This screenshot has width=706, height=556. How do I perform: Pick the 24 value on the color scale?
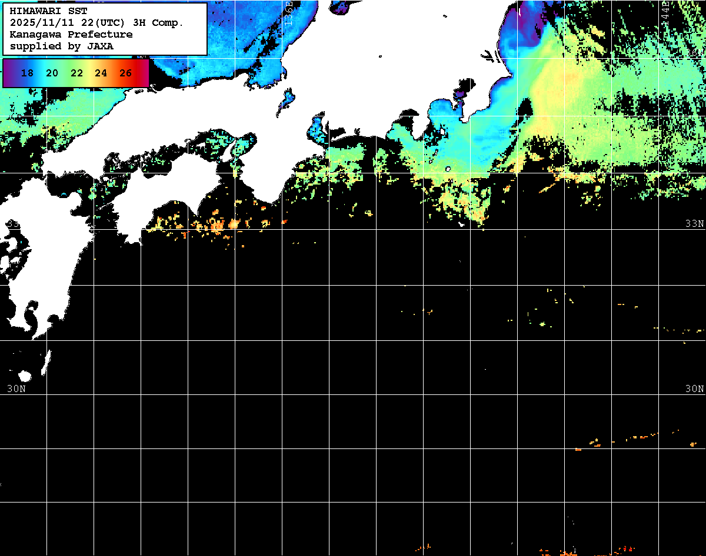coord(101,73)
